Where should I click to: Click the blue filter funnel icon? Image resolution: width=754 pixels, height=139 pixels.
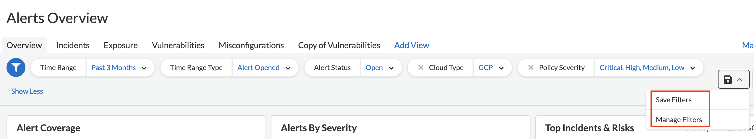coord(16,67)
